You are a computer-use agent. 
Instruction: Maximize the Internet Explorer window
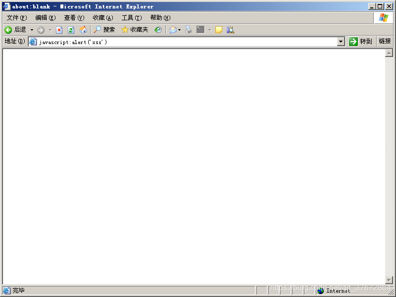point(380,6)
